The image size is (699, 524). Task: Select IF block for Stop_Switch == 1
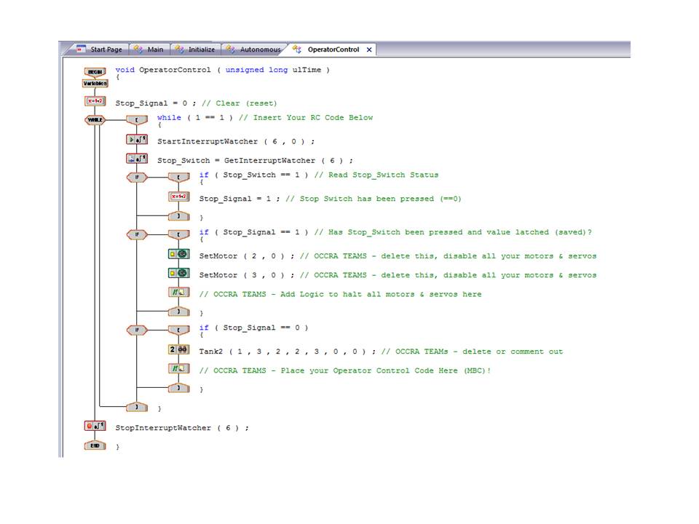click(137, 177)
